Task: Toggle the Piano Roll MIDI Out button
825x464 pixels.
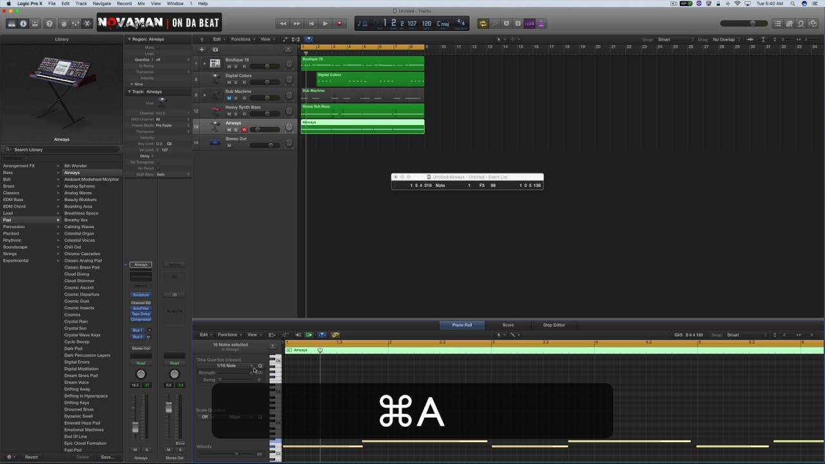Action: pos(309,334)
